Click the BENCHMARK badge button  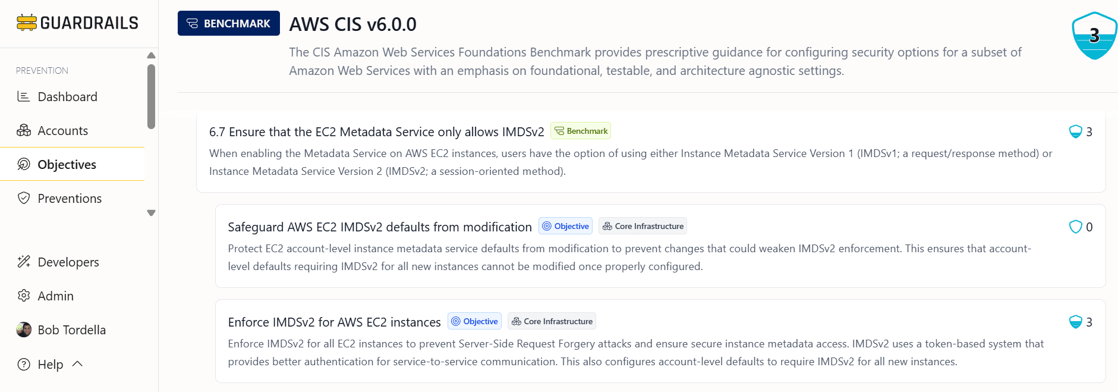point(229,23)
